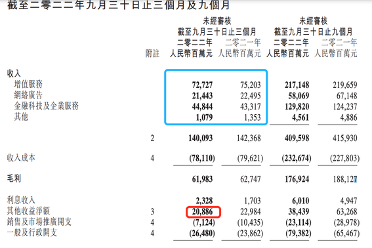This screenshot has height=248, width=372.
Task: Click note number 2 beside total revenue
Action: point(152,138)
